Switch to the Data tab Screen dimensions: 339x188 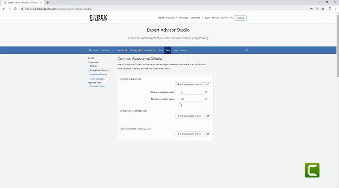tap(161, 50)
